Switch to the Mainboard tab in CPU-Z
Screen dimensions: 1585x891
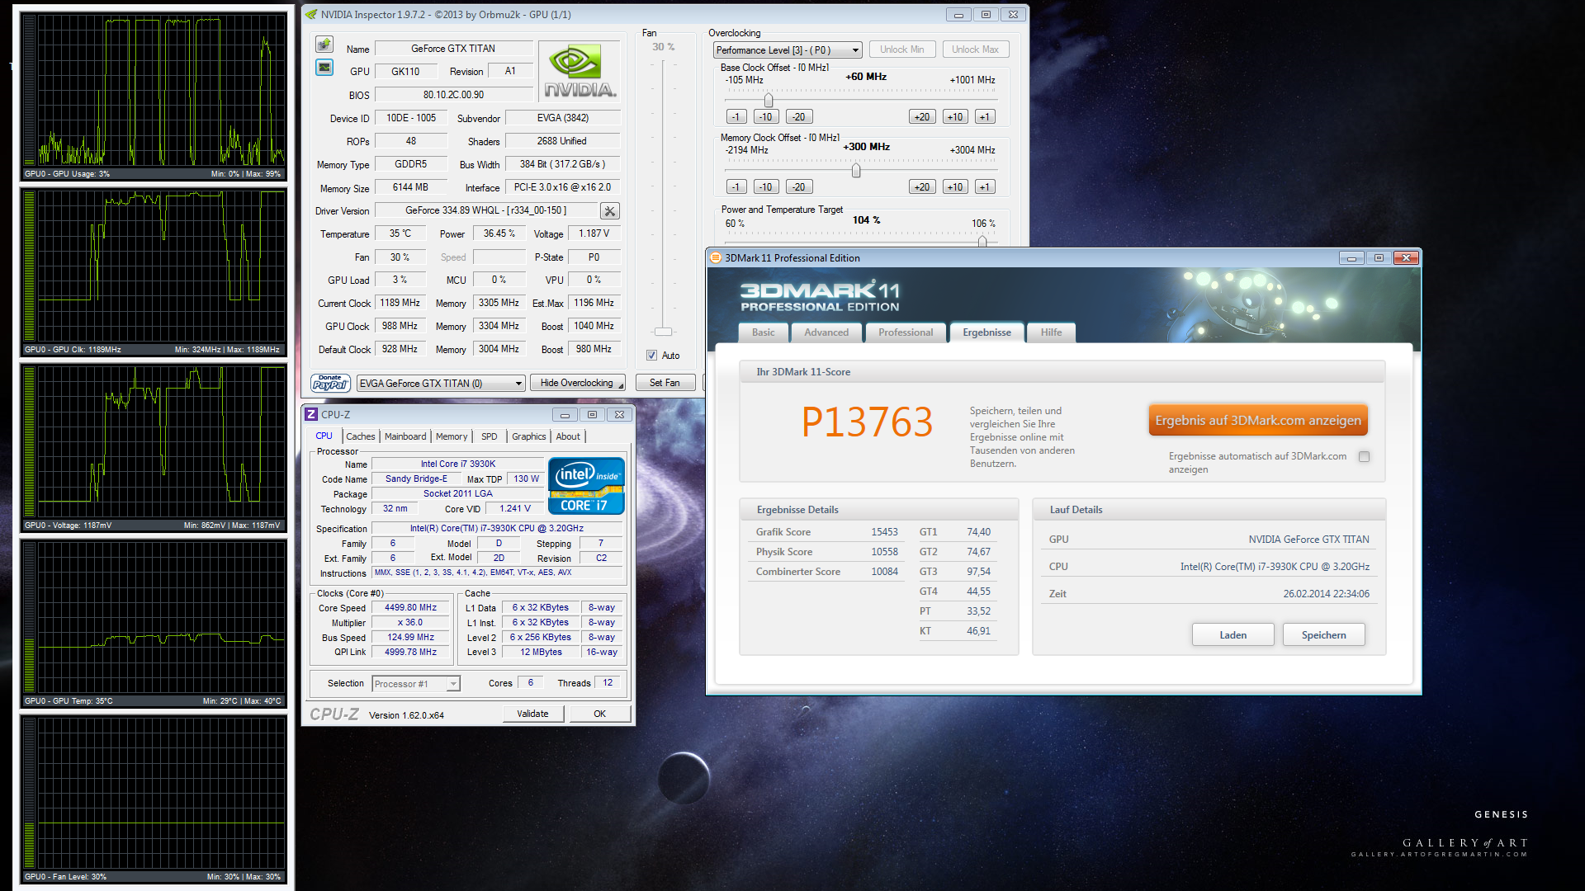coord(405,436)
